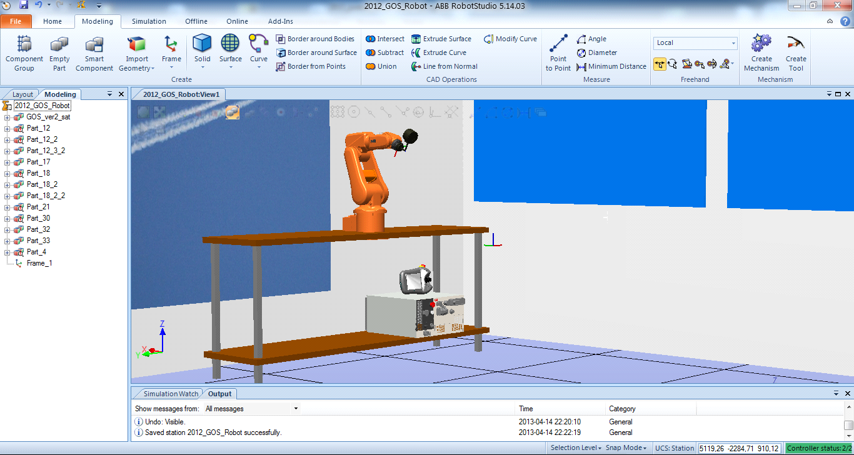Select Extrude Curve

439,52
